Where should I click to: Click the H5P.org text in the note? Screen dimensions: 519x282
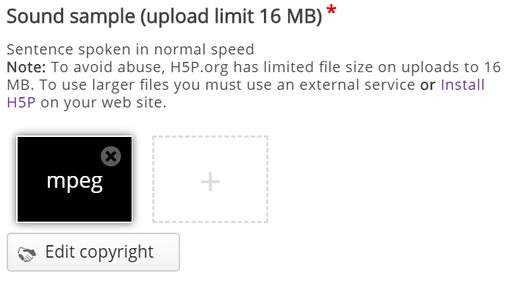(x=199, y=67)
